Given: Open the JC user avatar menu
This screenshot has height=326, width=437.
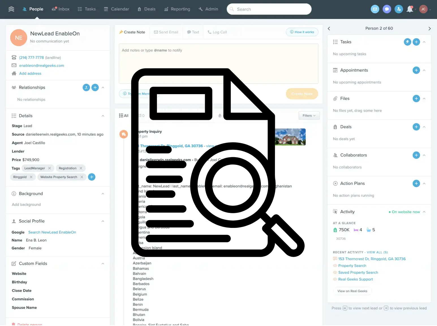Looking at the screenshot, I should [423, 9].
